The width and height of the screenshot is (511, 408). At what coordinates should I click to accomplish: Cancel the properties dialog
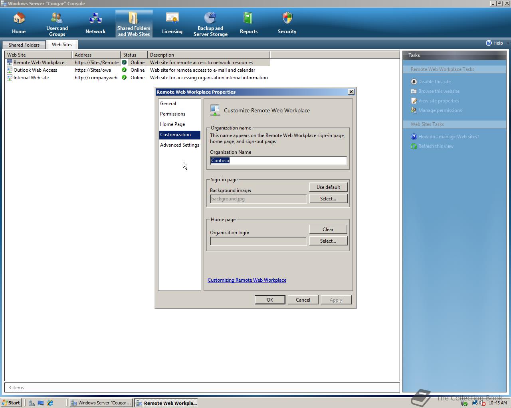[x=303, y=300]
